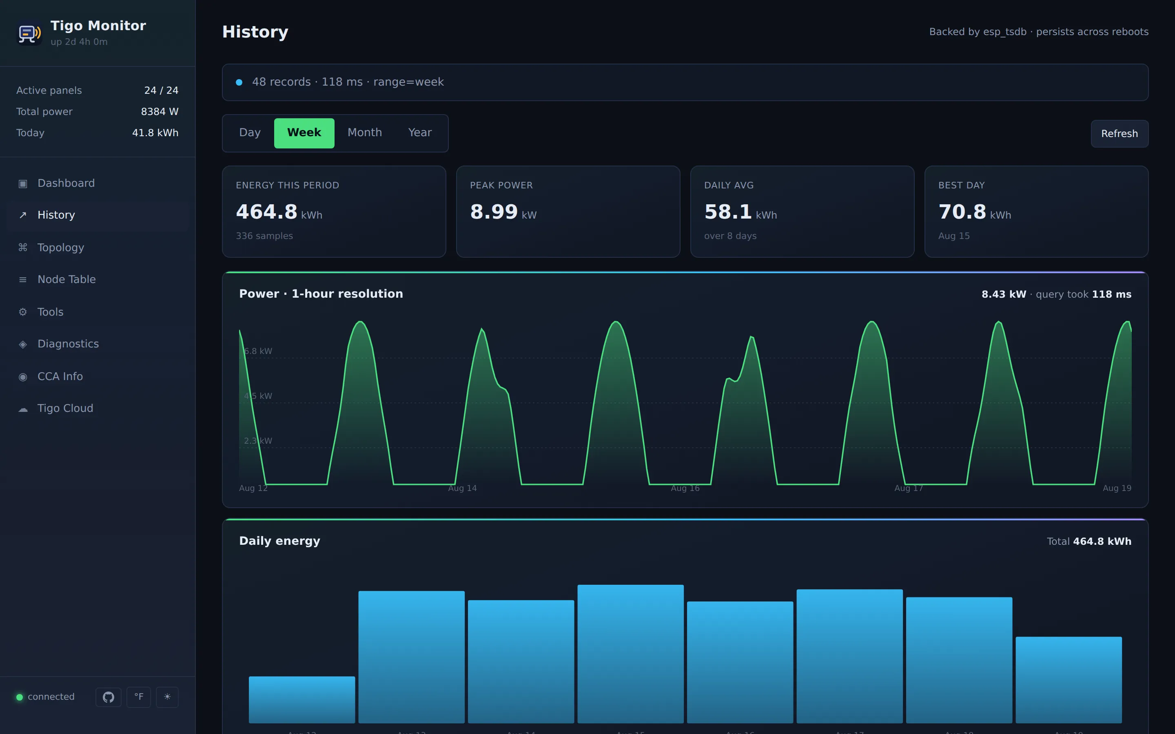Open the Dashboard page
This screenshot has width=1175, height=734.
(98, 183)
